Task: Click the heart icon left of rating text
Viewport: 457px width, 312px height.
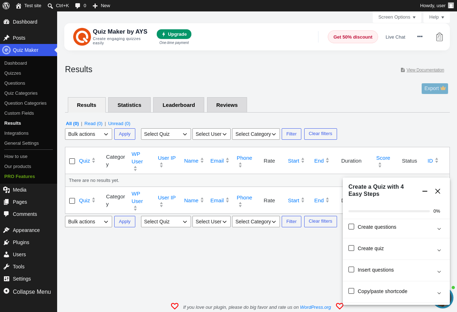Action: click(x=175, y=306)
